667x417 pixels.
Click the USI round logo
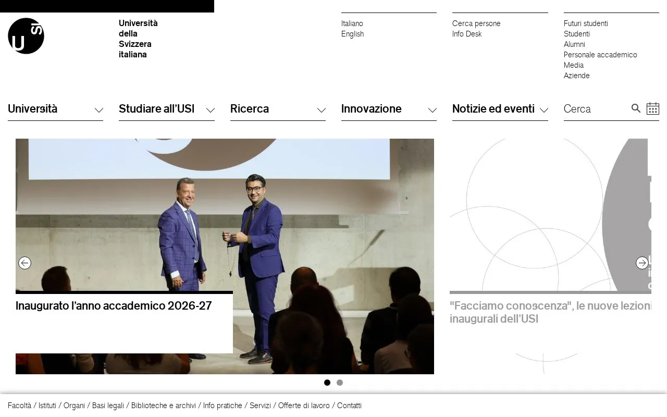[26, 36]
